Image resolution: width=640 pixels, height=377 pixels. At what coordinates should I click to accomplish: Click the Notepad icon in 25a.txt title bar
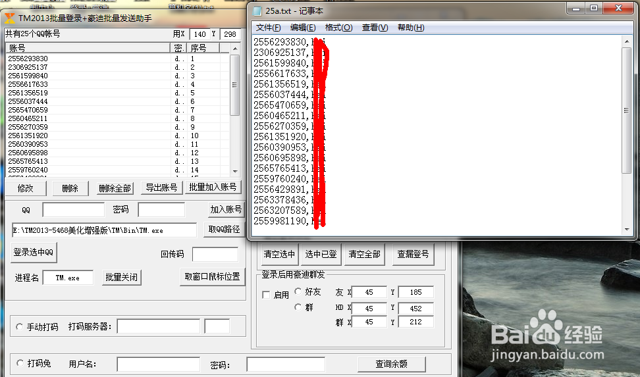point(257,11)
